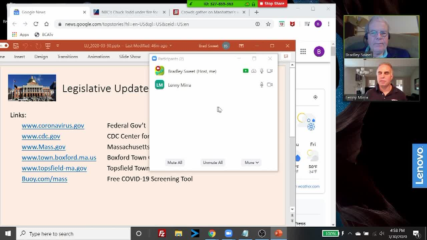The width and height of the screenshot is (427, 240).
Task: Toggle Lenny Mirra's microphone icon
Action: 262,85
